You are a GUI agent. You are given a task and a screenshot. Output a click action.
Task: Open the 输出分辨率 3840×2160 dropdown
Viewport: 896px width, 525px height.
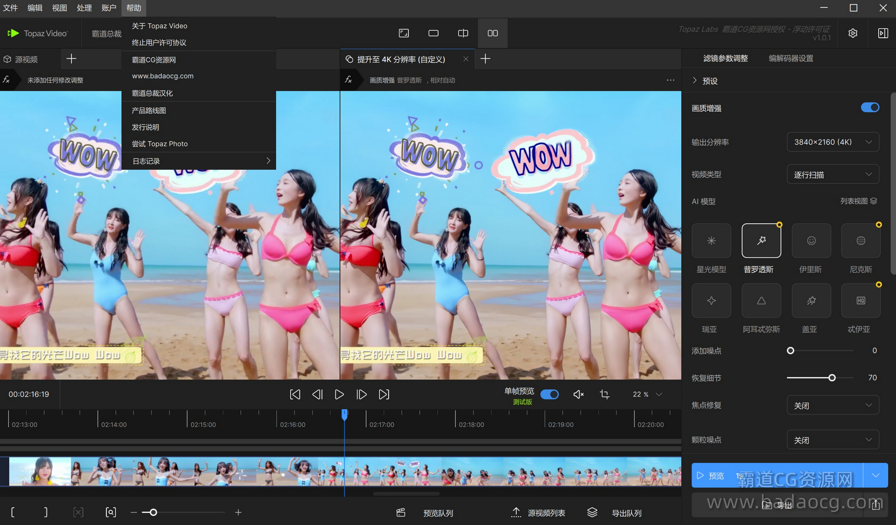(x=833, y=142)
